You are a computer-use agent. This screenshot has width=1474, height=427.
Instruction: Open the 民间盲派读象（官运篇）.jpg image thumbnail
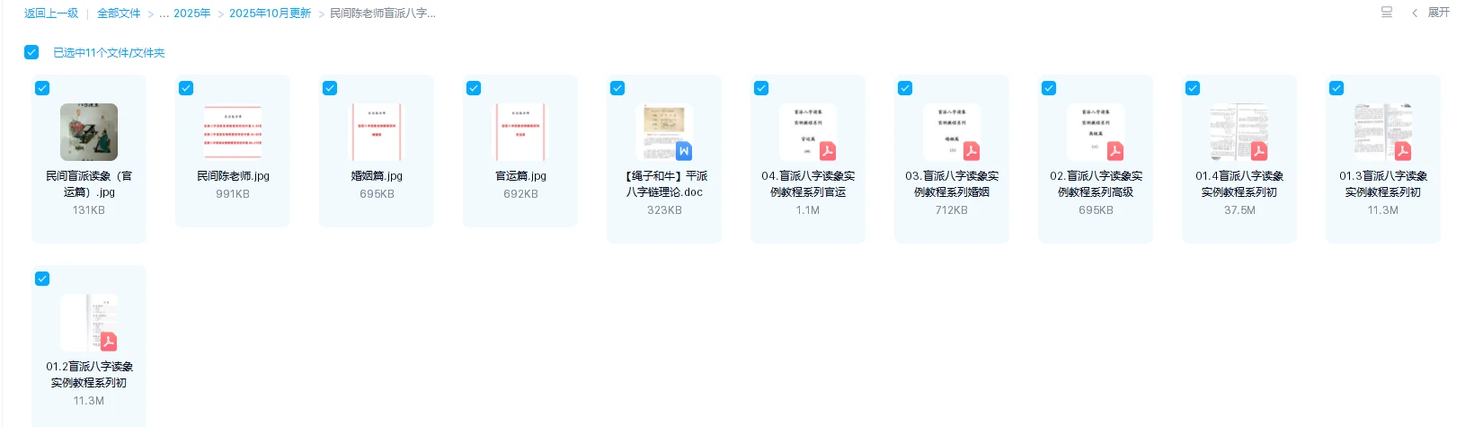click(x=89, y=132)
